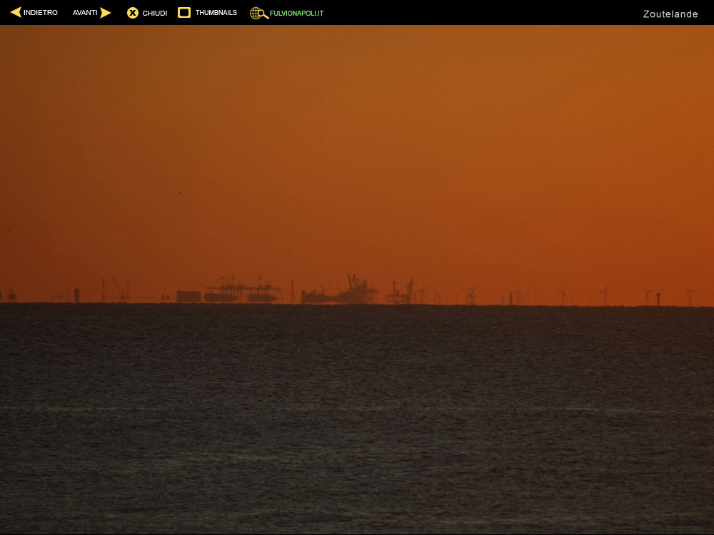The image size is (714, 535).
Task: Click the yellow left arrow icon
Action: [16, 12]
